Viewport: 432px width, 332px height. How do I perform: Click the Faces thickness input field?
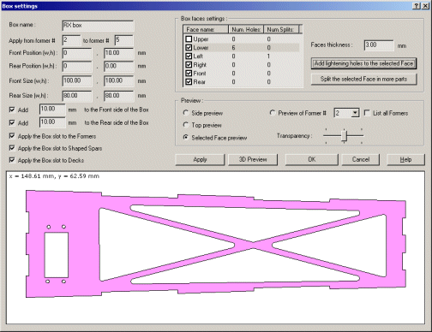pos(379,45)
